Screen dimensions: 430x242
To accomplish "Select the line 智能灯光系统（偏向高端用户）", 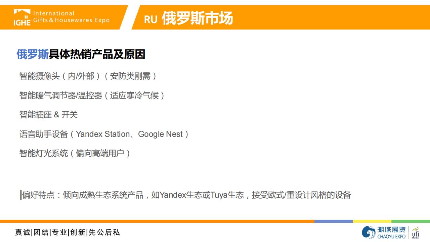I will [75, 153].
